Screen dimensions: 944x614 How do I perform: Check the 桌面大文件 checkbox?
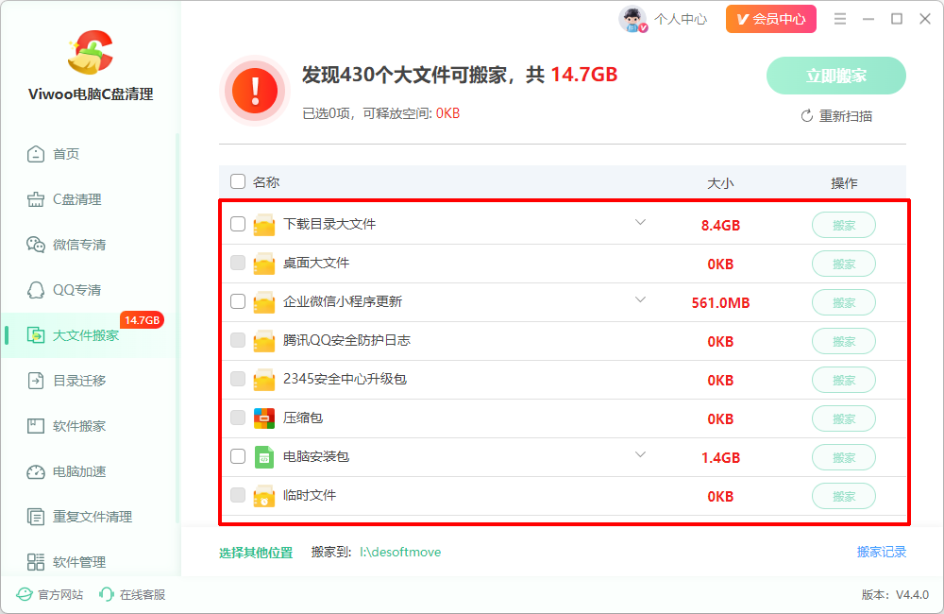tap(238, 263)
